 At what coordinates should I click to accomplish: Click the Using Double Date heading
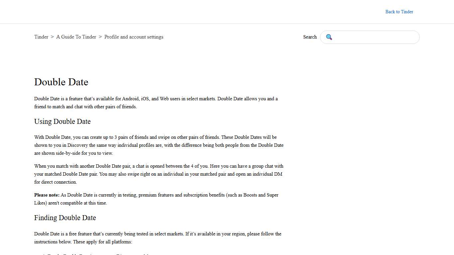point(62,122)
